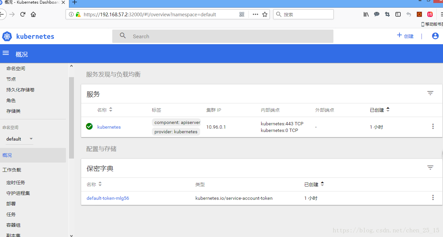
Task: Open the kubernetes service link
Action: (109, 127)
